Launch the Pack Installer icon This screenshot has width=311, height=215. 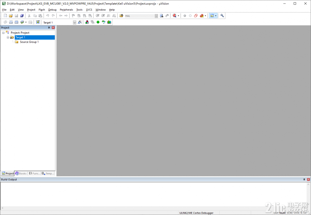[109, 22]
